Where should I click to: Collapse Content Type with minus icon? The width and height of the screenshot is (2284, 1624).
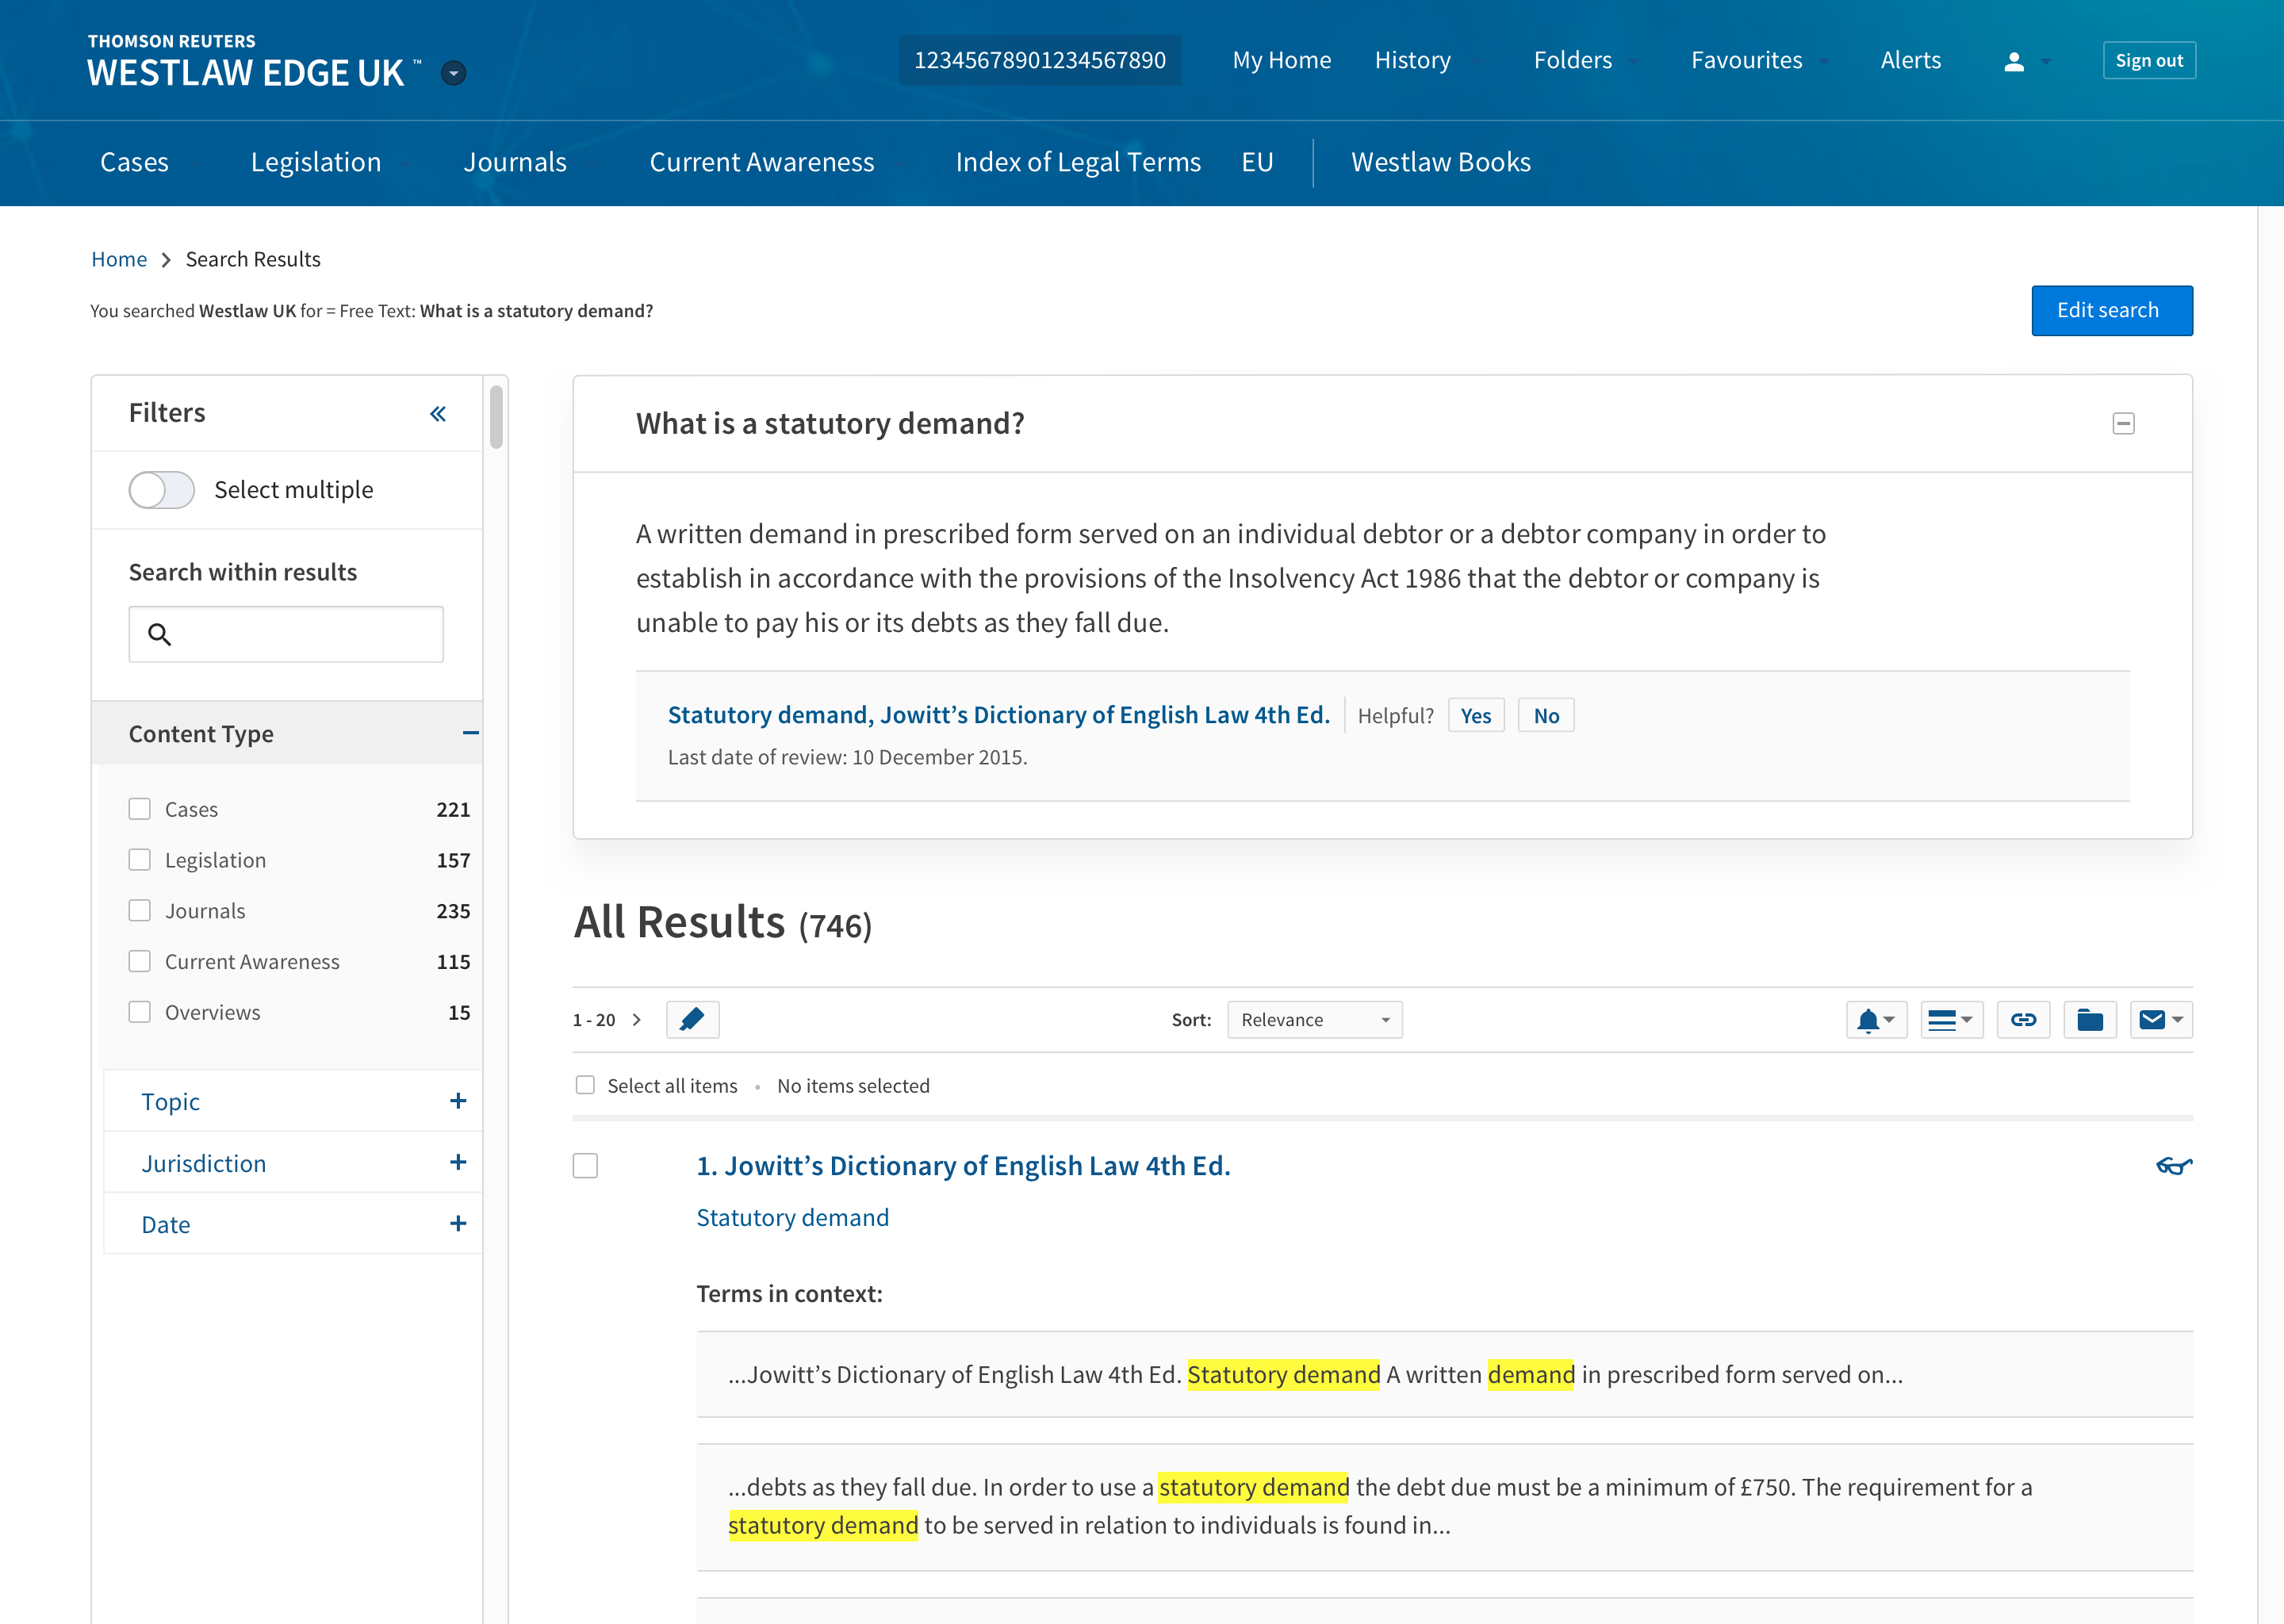[470, 733]
